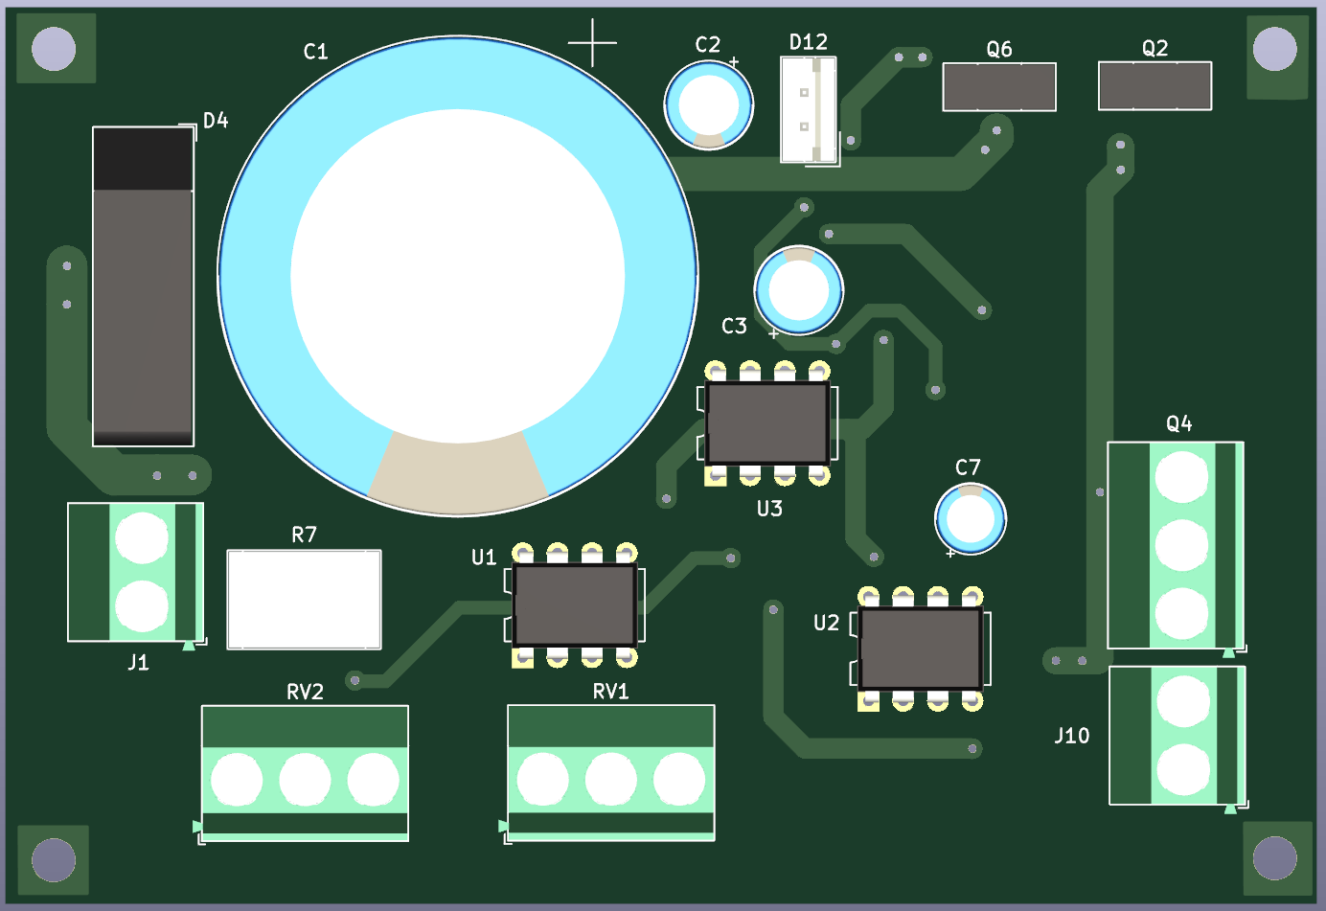1326x911 pixels.
Task: Click the Q2 transistor package
Action: tap(1155, 86)
